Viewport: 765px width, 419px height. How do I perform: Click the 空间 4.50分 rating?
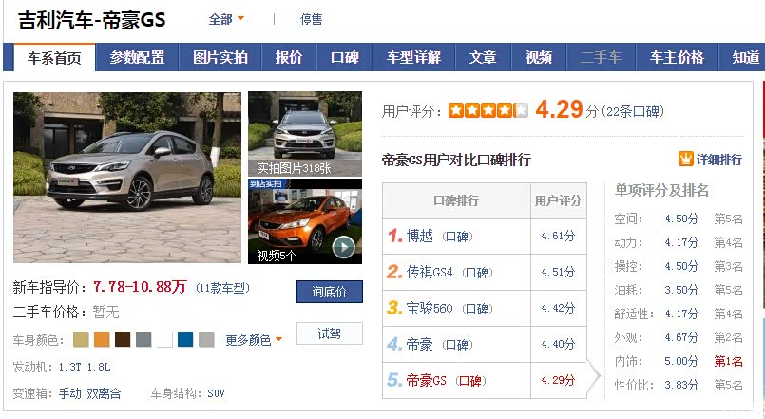pos(681,219)
